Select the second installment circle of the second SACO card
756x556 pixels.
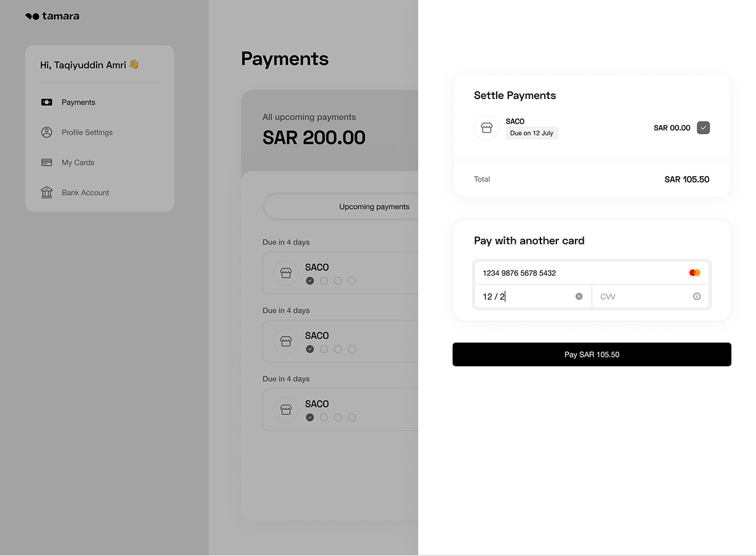pos(324,349)
